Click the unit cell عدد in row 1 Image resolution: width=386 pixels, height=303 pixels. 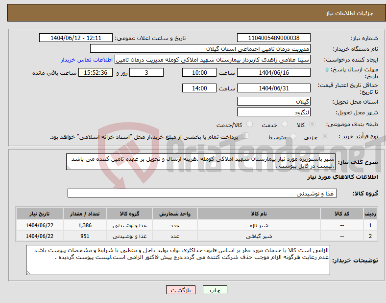click(175, 225)
